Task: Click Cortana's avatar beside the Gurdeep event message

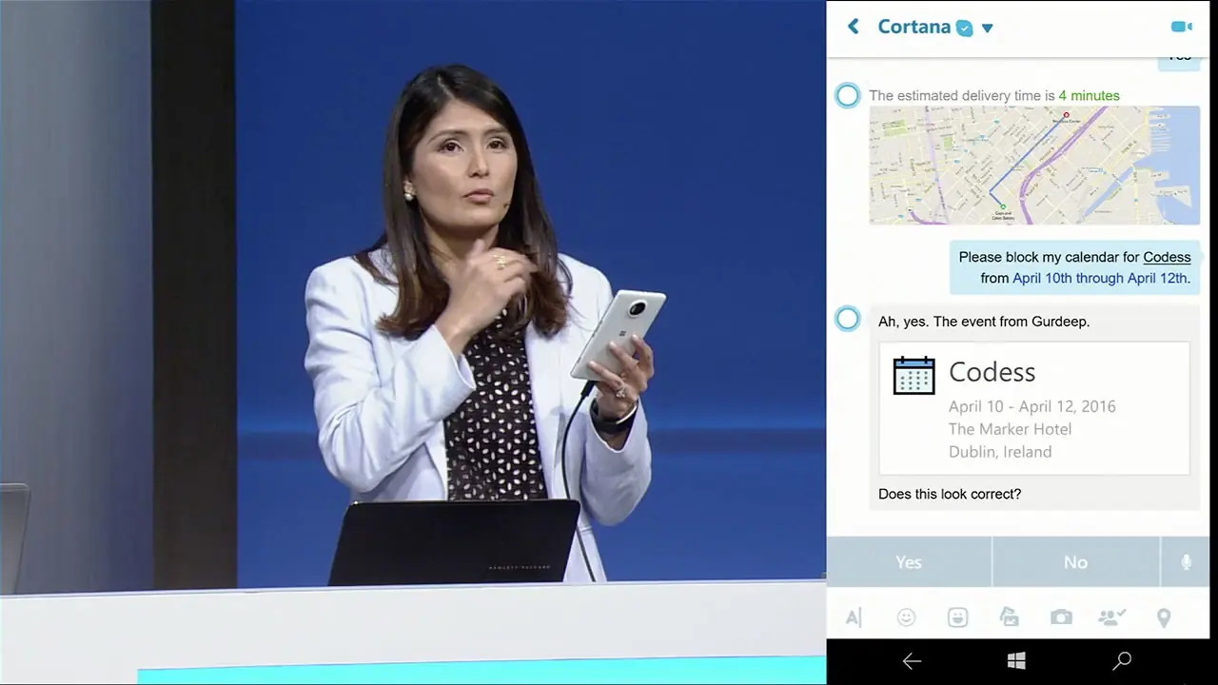Action: 847,319
